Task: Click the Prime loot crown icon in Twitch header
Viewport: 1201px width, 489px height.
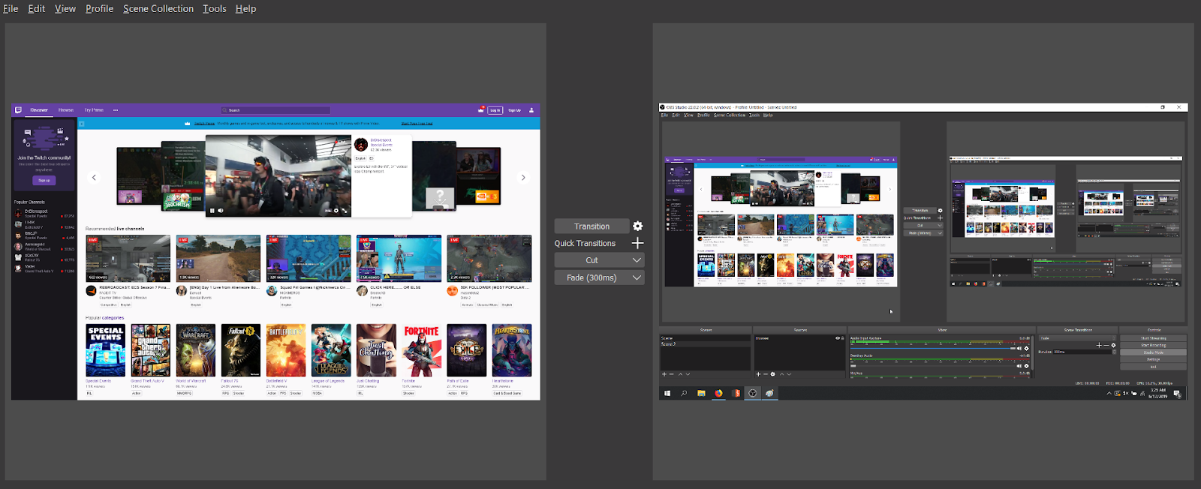Action: (480, 109)
